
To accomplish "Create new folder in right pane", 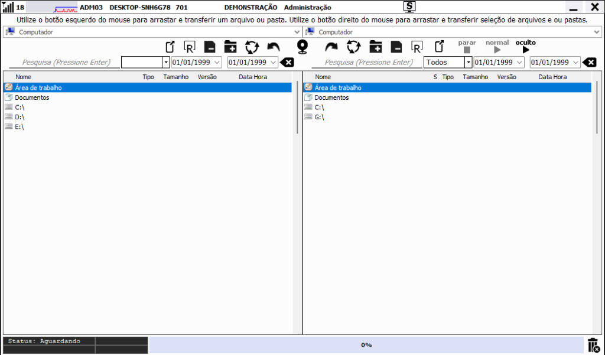I will click(375, 47).
